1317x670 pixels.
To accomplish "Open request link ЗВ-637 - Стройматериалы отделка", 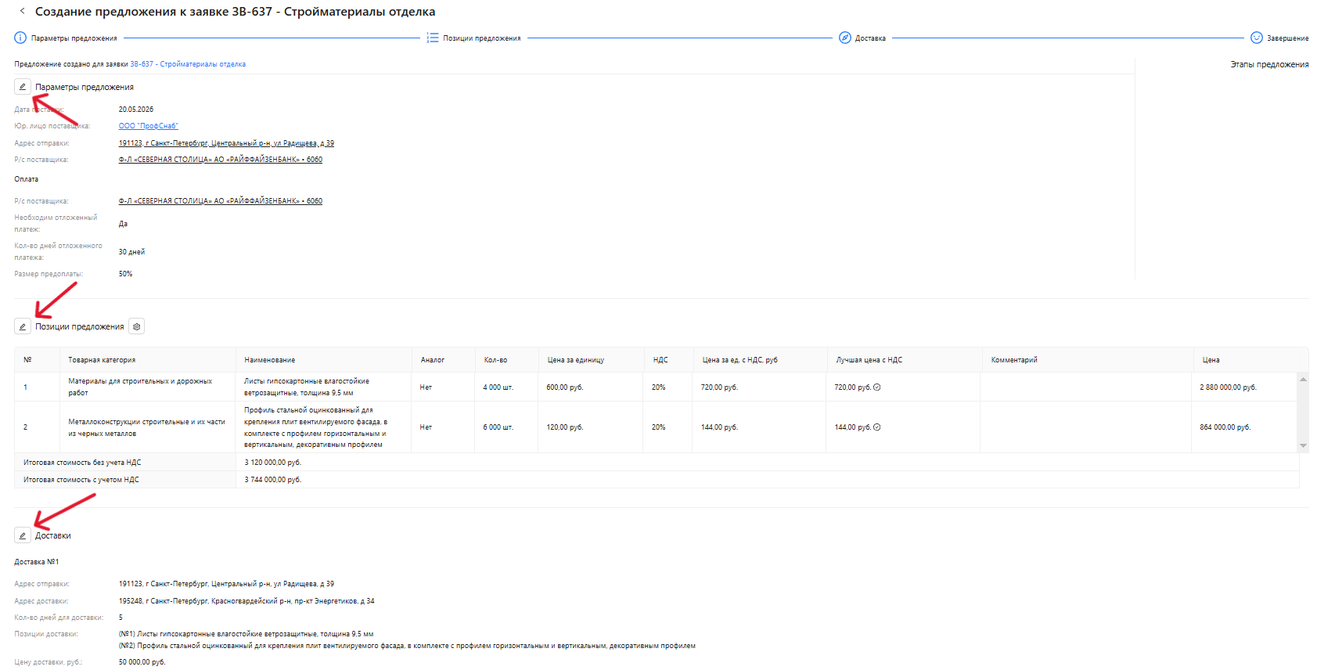I will coord(188,64).
